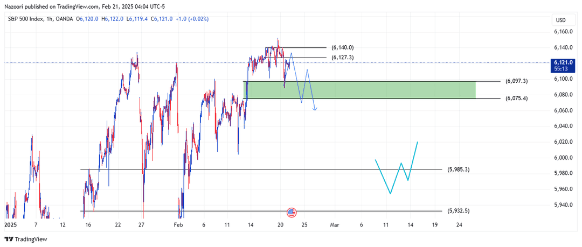Click 6,160.0 on the price axis
Screen dimensions: 582x247
563,32
